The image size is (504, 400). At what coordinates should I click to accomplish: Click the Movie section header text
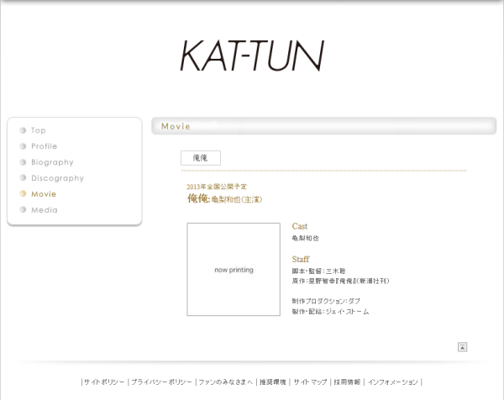pyautogui.click(x=176, y=126)
